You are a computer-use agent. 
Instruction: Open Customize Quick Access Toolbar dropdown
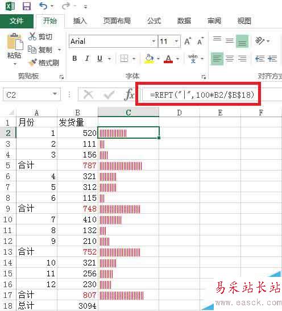click(85, 7)
